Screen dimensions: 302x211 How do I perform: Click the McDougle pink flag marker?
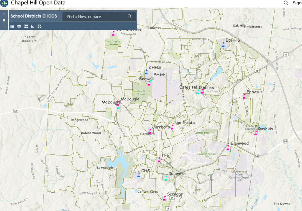click(x=118, y=103)
